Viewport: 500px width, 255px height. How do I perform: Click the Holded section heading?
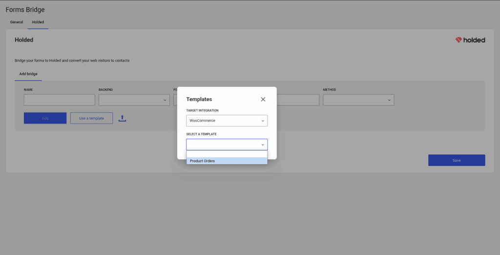point(24,40)
